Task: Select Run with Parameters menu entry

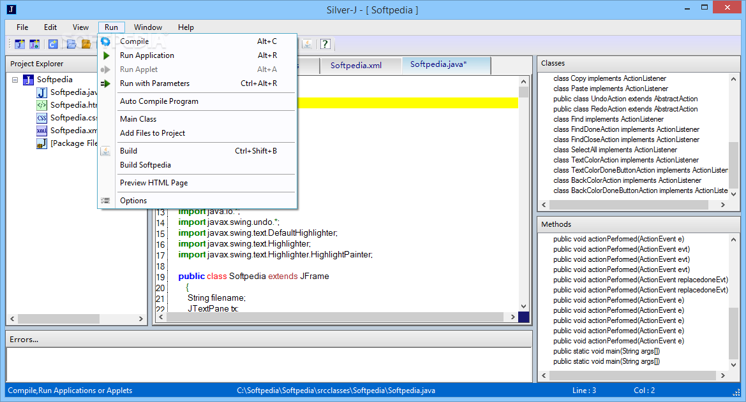Action: (197, 83)
